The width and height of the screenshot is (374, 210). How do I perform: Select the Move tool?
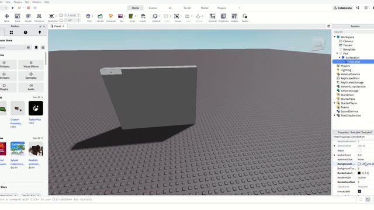click(x=6, y=17)
